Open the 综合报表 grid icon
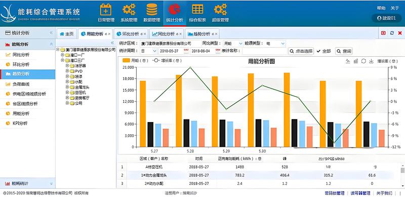Screen dimensions: 405x197 point(197,9)
